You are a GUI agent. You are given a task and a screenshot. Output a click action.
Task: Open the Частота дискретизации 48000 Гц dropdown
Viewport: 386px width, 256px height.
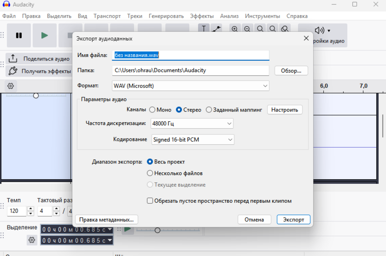coord(192,123)
